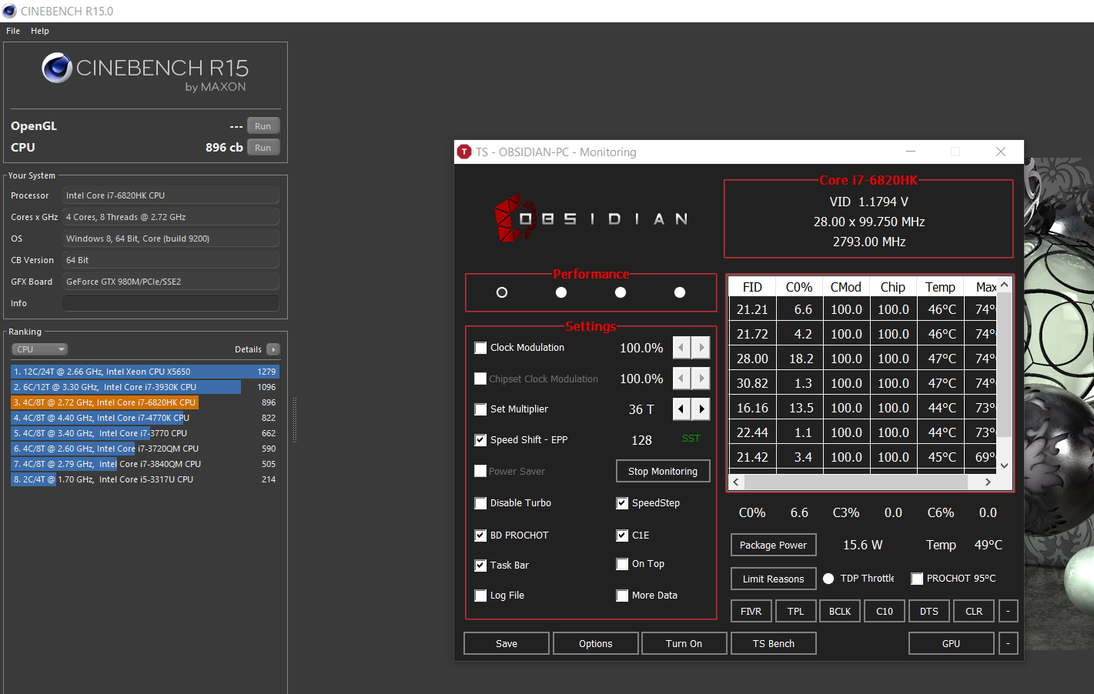
Task: Click the Temp column header
Action: [940, 287]
